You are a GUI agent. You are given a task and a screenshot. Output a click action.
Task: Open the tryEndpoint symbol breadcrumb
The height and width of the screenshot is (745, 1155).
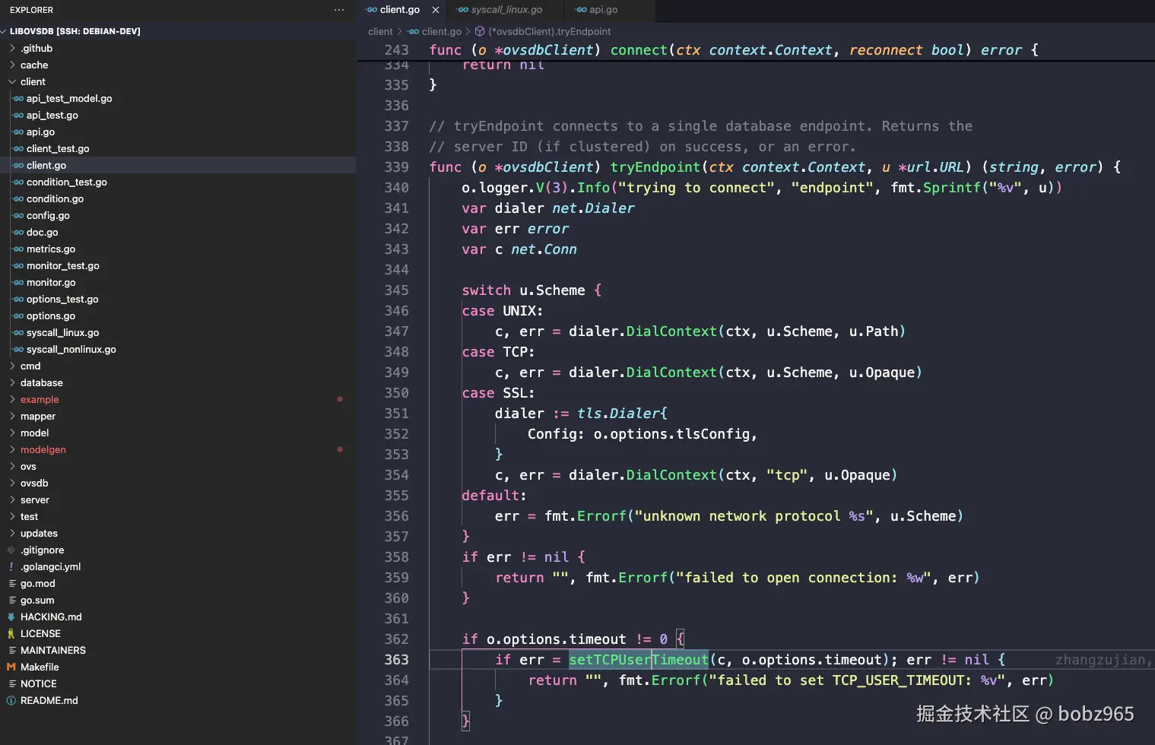(x=549, y=31)
